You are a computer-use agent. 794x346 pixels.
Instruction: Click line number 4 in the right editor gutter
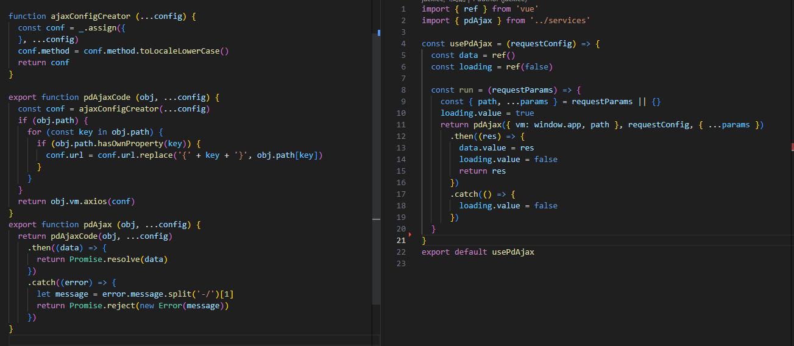coord(403,44)
